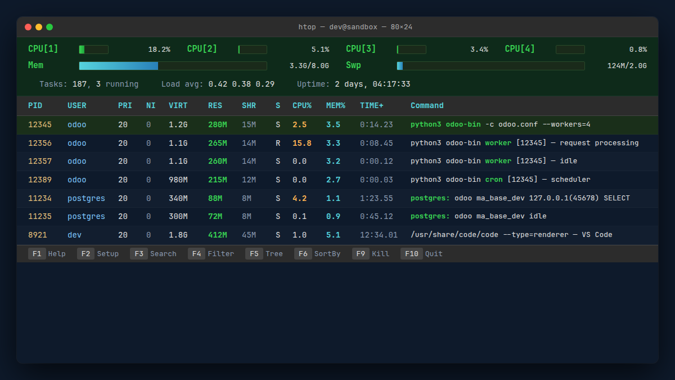This screenshot has height=380, width=675.
Task: Open F2 Setup in footer
Action: coord(98,254)
